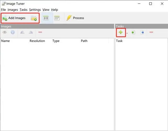This screenshot has width=168, height=131.
Task: Open the Help menu
Action: 55,10
